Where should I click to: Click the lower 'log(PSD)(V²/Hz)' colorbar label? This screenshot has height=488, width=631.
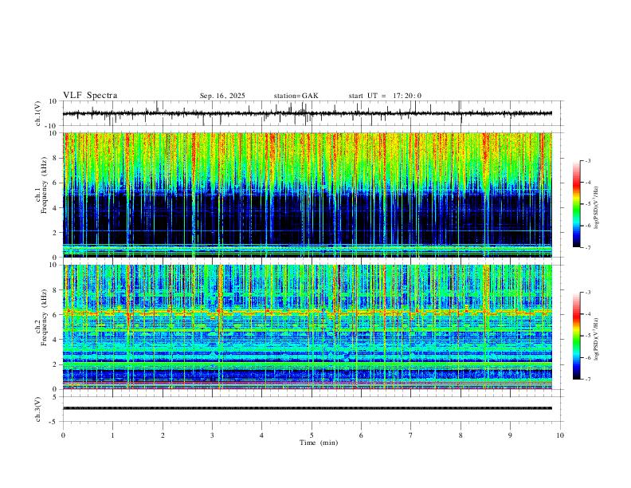tap(597, 340)
